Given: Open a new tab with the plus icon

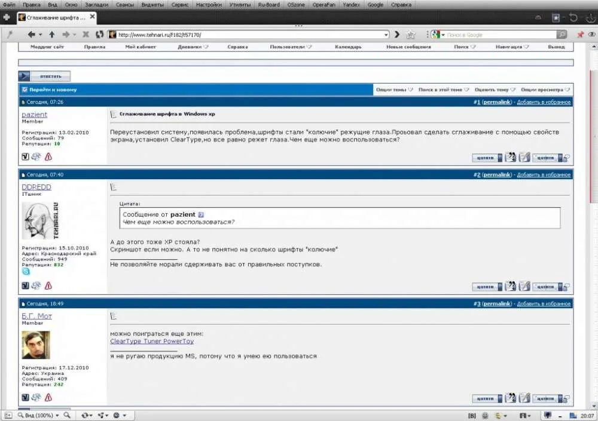Looking at the screenshot, I should pyautogui.click(x=7, y=17).
